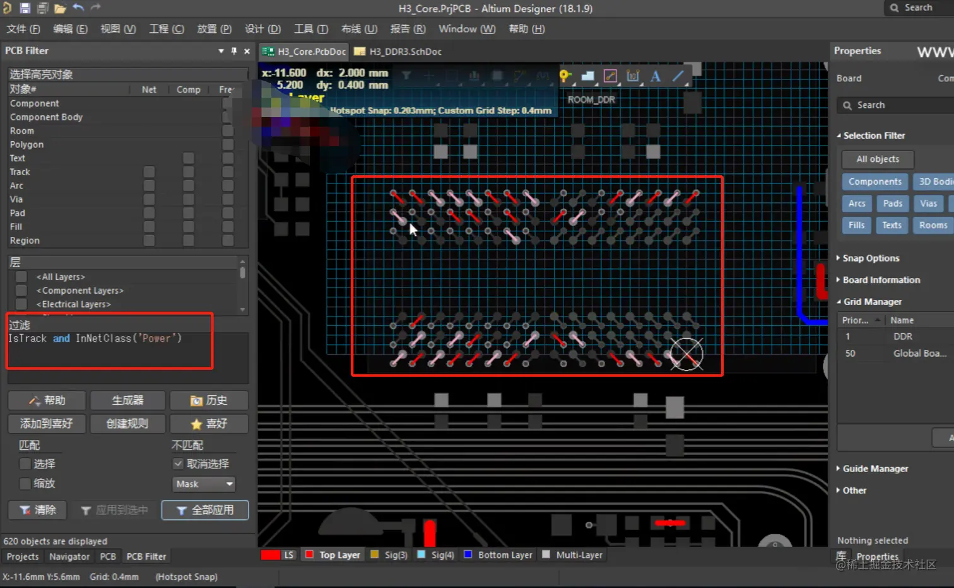Click the 清除 button

click(38, 510)
